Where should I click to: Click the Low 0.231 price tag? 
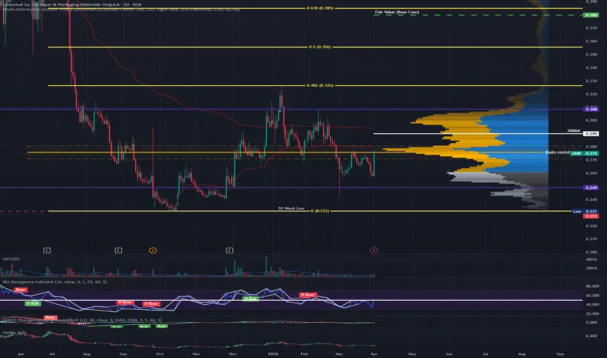pos(586,212)
